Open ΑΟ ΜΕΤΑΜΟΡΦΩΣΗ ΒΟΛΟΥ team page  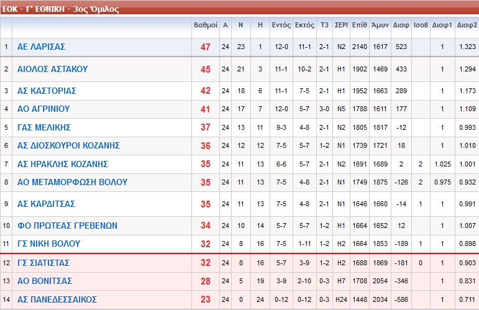coord(72,183)
